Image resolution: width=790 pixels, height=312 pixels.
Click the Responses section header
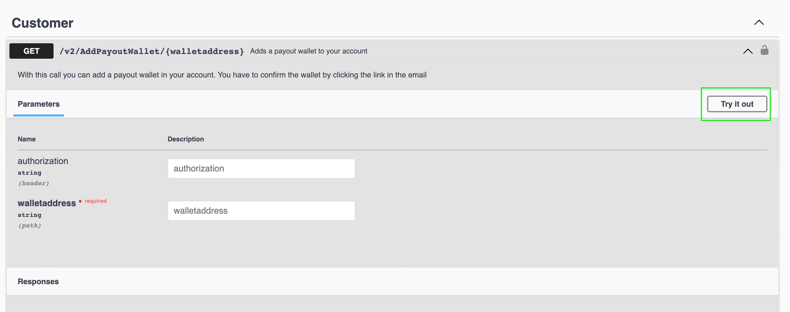click(38, 281)
